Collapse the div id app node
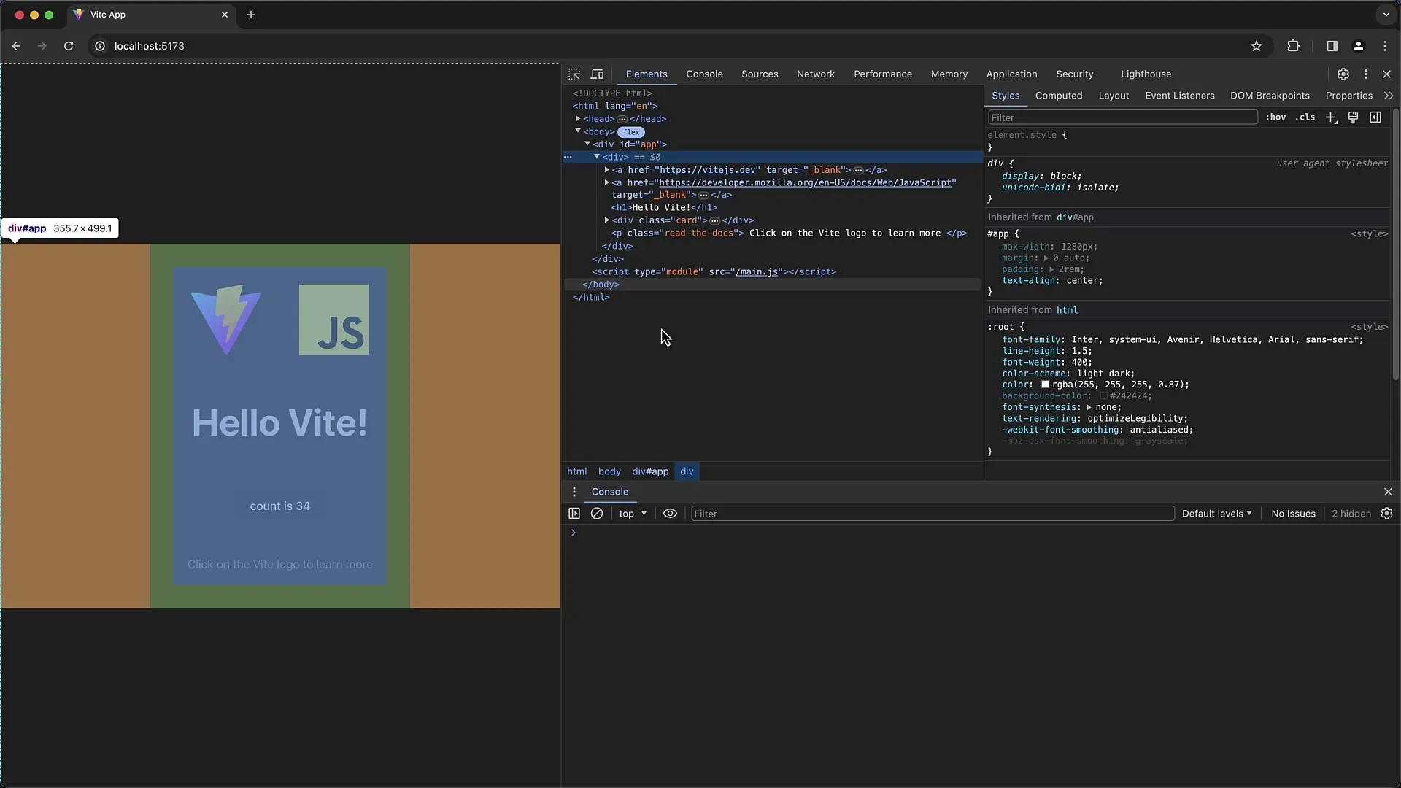Image resolution: width=1401 pixels, height=788 pixels. pyautogui.click(x=587, y=144)
